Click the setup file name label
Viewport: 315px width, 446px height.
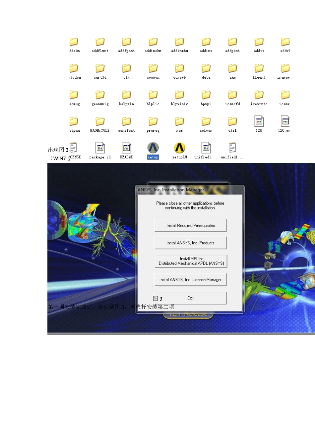pos(153,157)
